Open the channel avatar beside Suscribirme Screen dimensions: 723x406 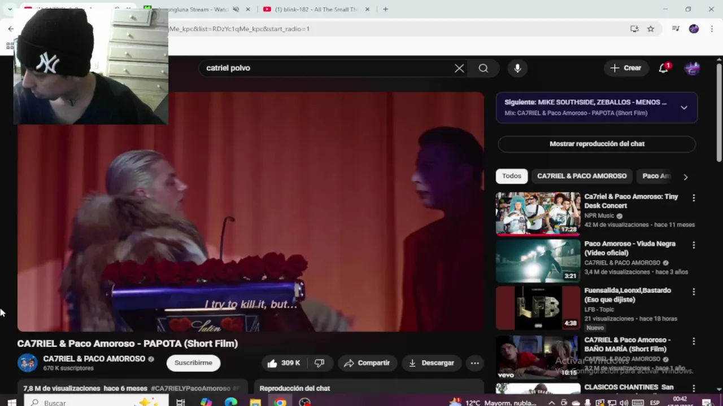(27, 363)
